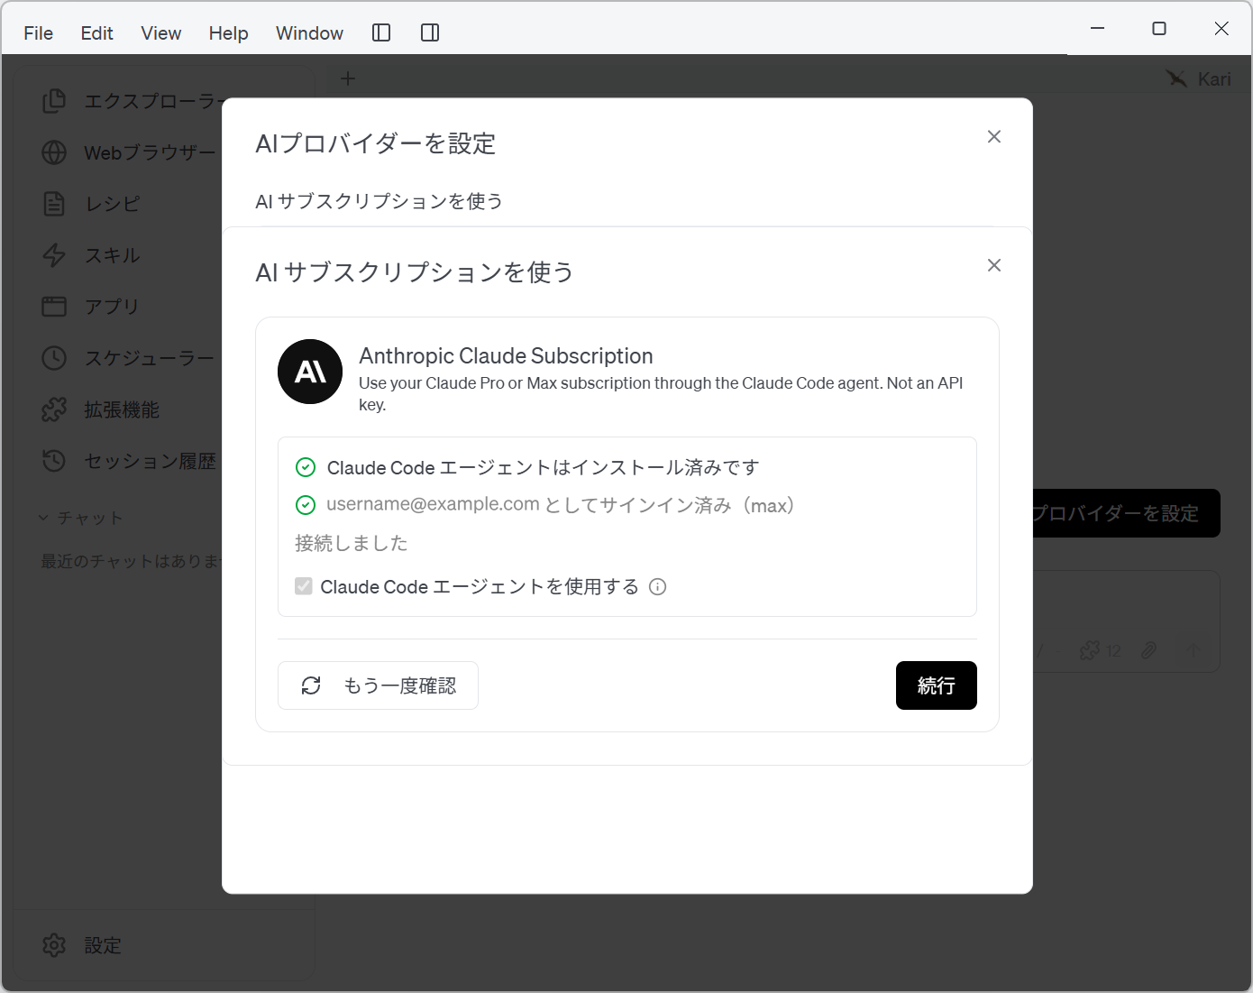The height and width of the screenshot is (993, 1253).
Task: Open the Webブラウザー globe icon
Action: tap(54, 152)
